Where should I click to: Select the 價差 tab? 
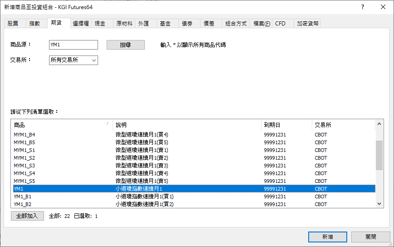click(211, 23)
